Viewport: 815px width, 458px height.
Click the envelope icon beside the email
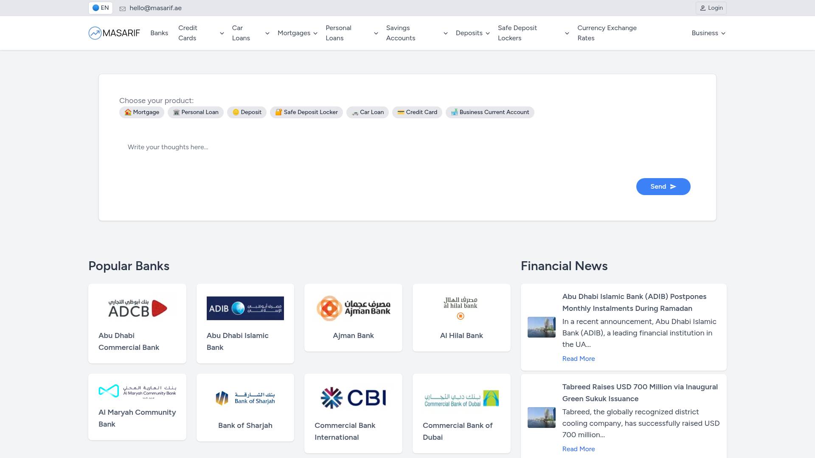[x=123, y=8]
